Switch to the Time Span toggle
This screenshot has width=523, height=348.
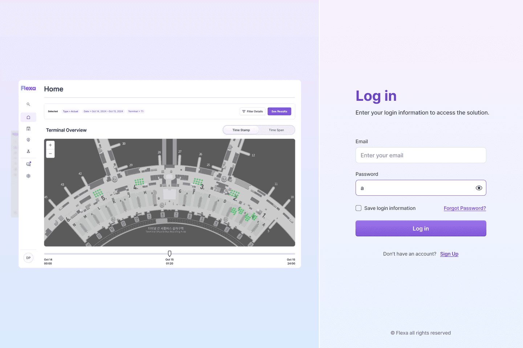click(276, 130)
